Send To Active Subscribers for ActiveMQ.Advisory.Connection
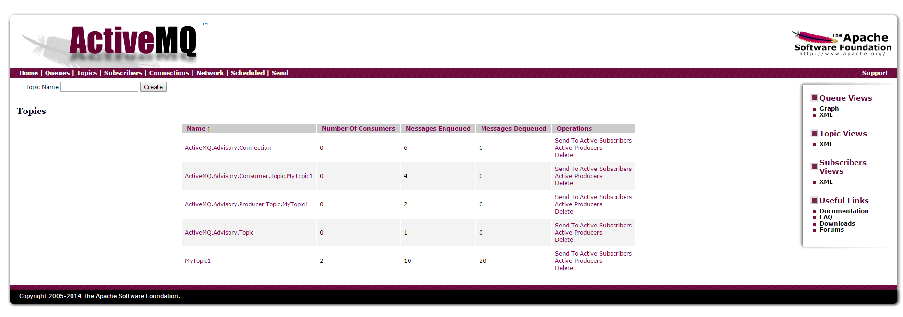This screenshot has width=903, height=317. click(x=593, y=141)
